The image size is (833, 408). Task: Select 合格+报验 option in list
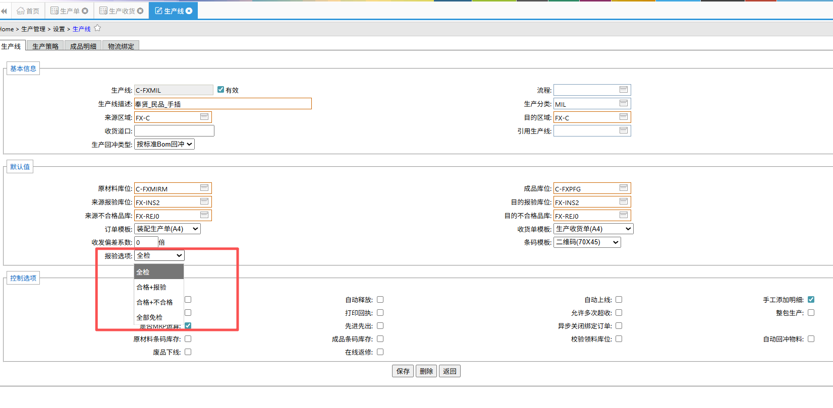pyautogui.click(x=159, y=287)
